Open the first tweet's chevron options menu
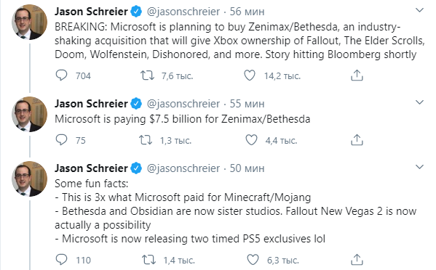This screenshot has height=270, width=436. coord(419,11)
